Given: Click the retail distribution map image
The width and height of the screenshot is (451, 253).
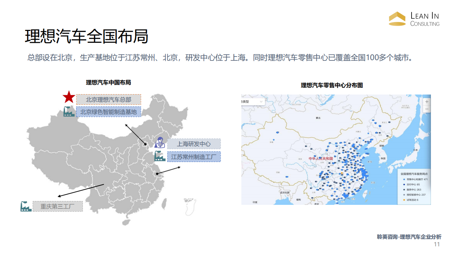Looking at the screenshot, I should [x=336, y=150].
